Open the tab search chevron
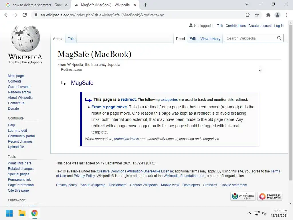Screen dimensions: 293x220 pyautogui.click(x=247, y=4)
